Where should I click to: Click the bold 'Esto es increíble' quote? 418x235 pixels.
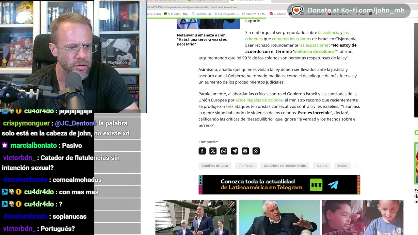(x=314, y=113)
